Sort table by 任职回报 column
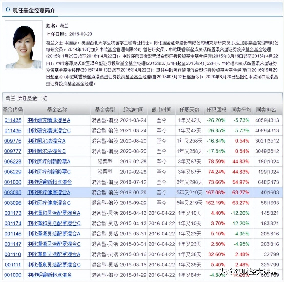The height and width of the screenshot is (282, 284). [x=216, y=110]
